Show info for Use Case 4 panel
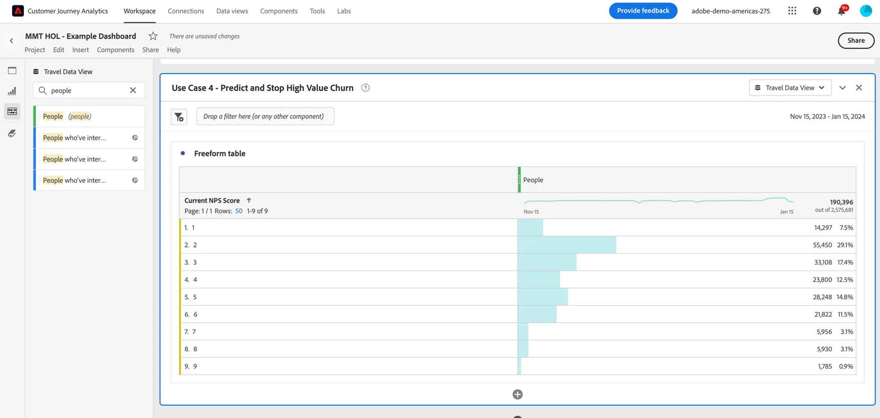The width and height of the screenshot is (880, 418). point(365,88)
